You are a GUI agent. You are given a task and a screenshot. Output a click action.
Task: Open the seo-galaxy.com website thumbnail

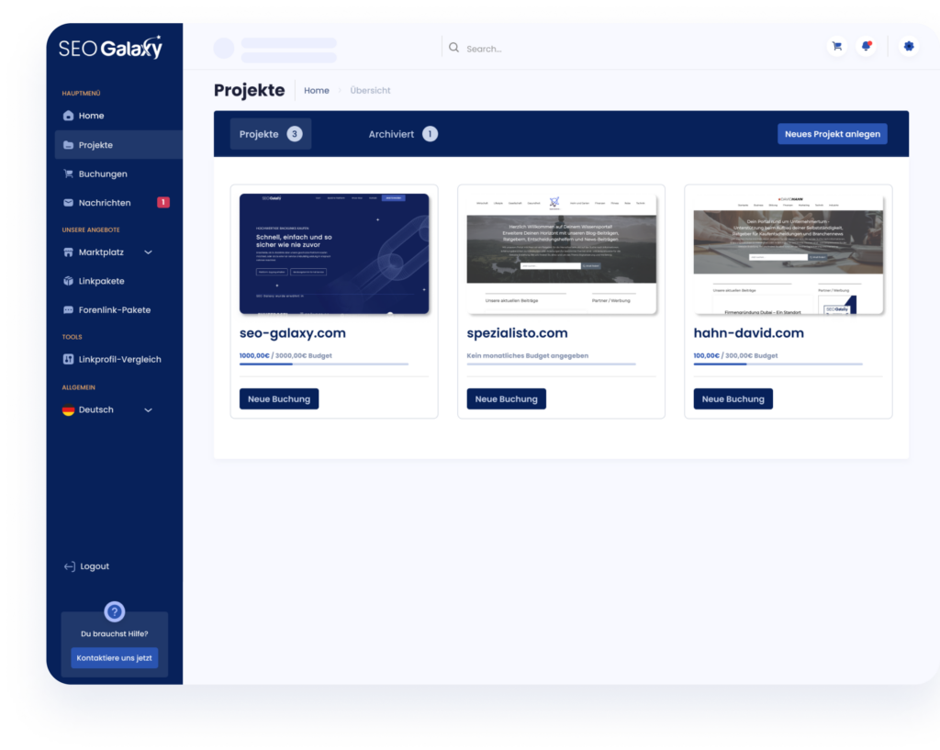point(334,253)
